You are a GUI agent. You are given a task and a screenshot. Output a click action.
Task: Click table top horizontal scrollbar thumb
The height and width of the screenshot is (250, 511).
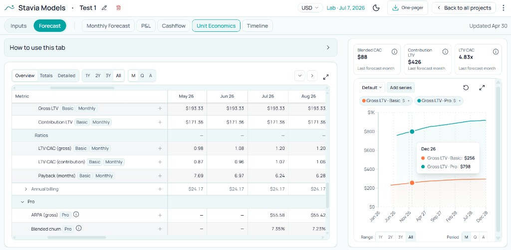pos(82,88)
